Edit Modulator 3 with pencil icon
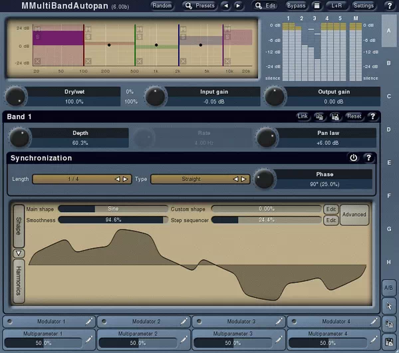 point(279,322)
